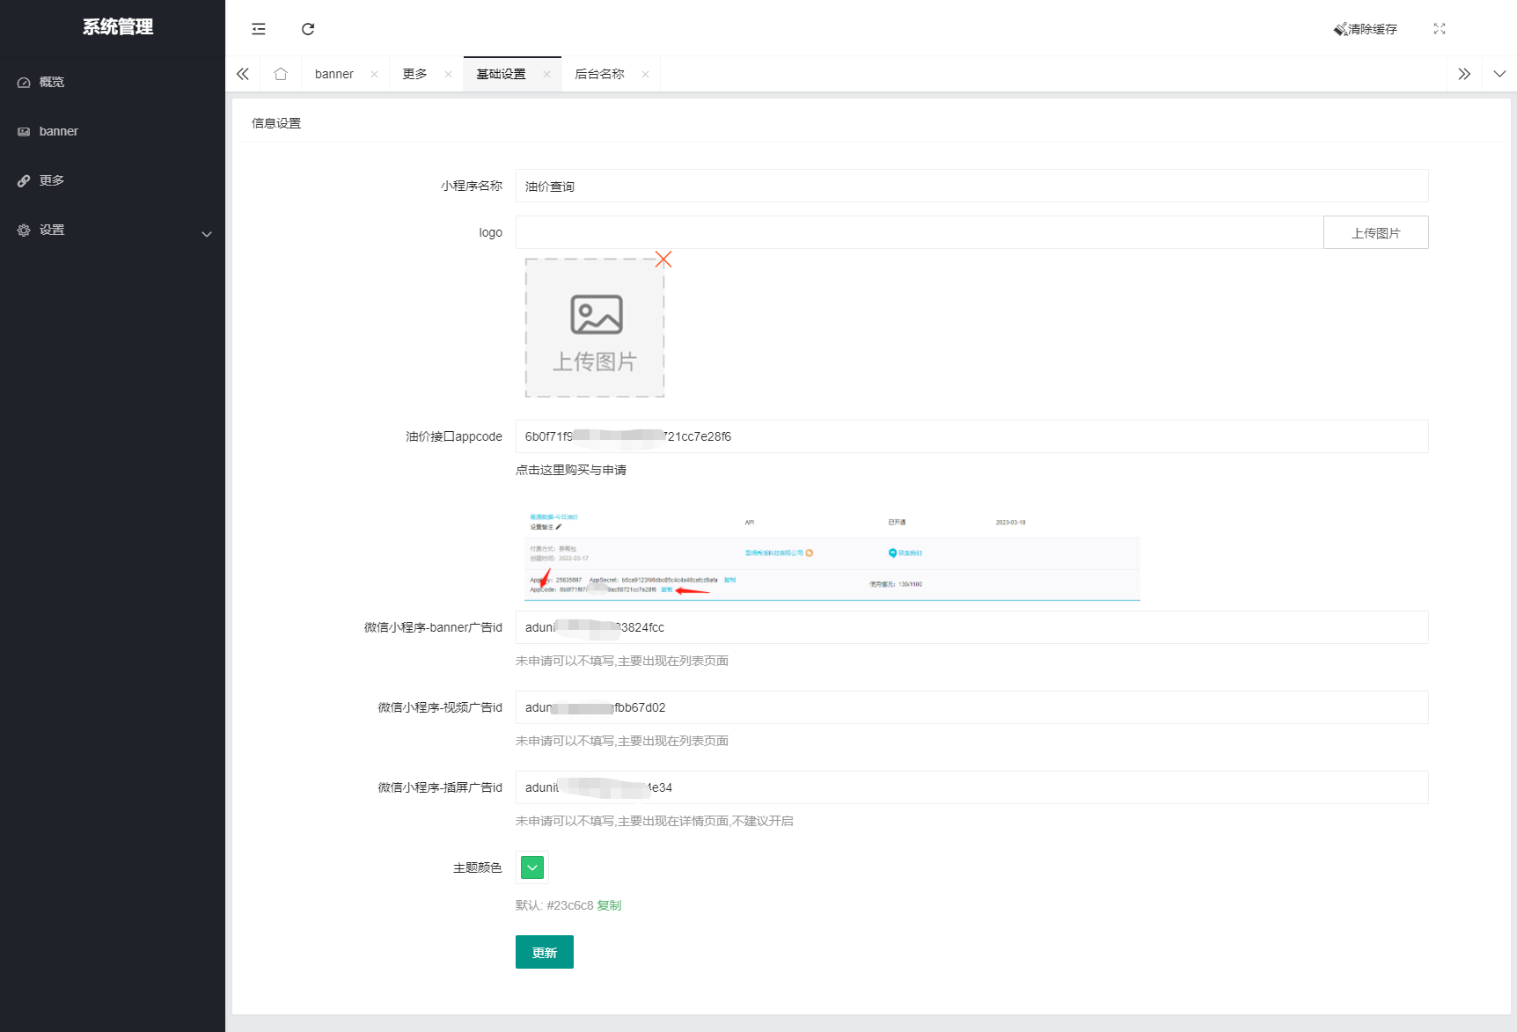Click the 上传图片 button
The height and width of the screenshot is (1032, 1517).
click(1376, 232)
